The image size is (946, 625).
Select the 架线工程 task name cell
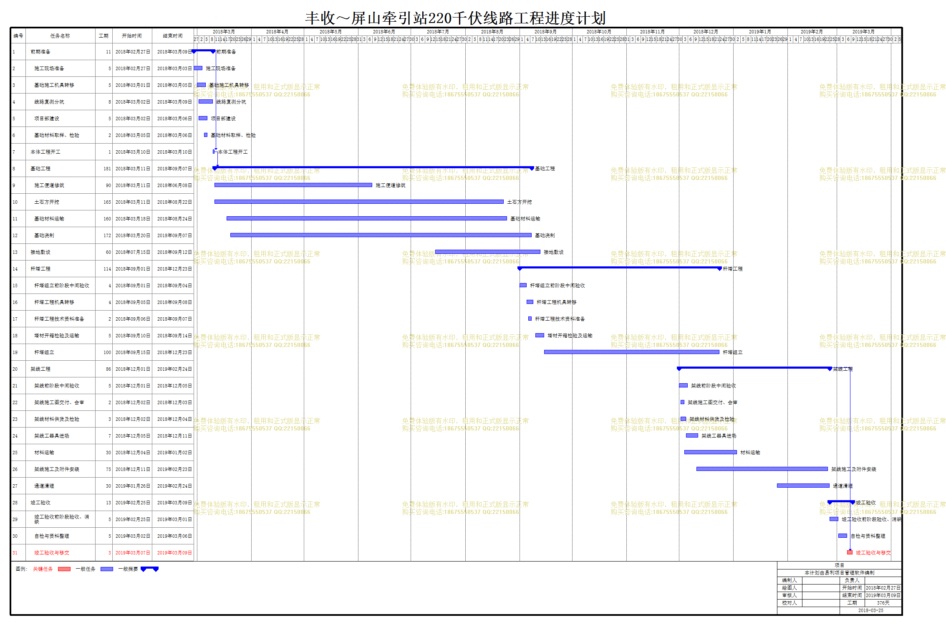(x=60, y=369)
